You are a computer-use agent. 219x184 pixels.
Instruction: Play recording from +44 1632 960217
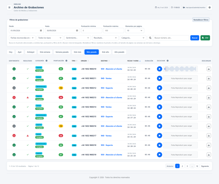[159, 136]
